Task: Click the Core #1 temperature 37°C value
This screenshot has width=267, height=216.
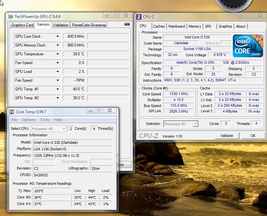Action: pos(52,204)
